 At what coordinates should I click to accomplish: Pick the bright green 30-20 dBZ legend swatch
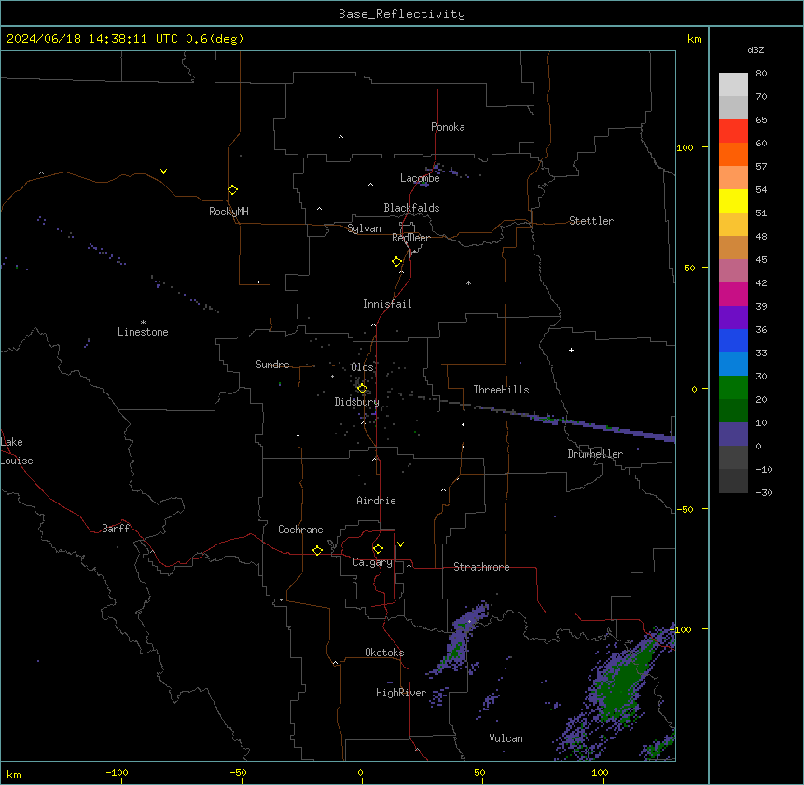click(733, 388)
